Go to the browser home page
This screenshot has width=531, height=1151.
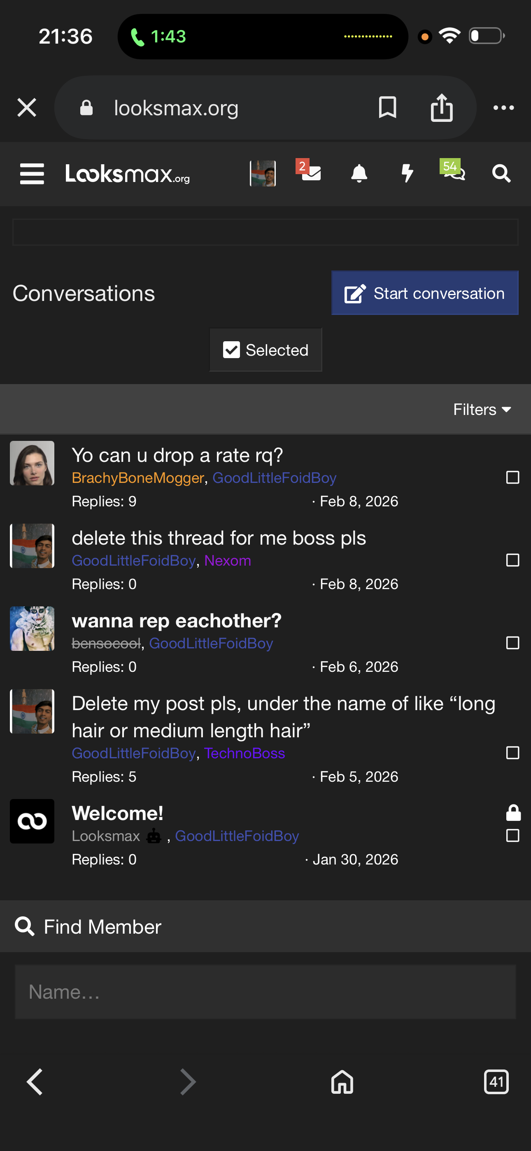pyautogui.click(x=342, y=1082)
